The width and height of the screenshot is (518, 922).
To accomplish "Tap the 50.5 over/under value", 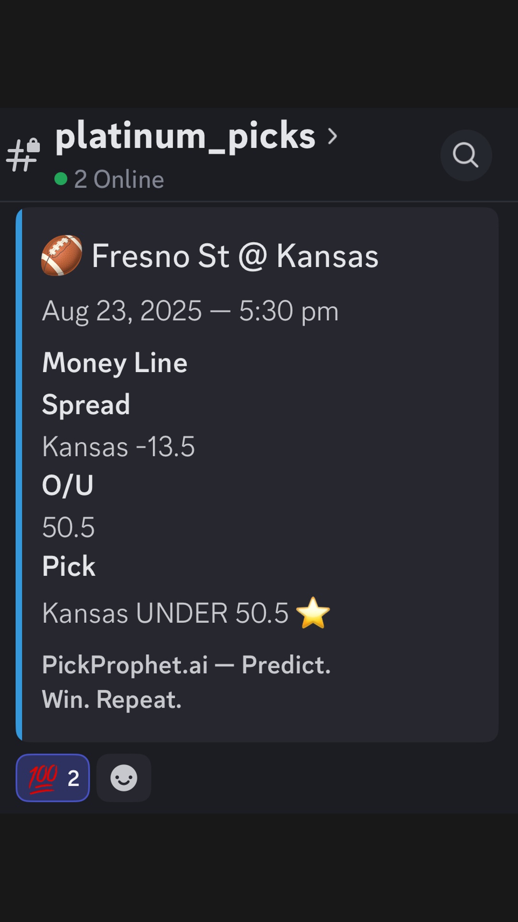I will tap(68, 527).
